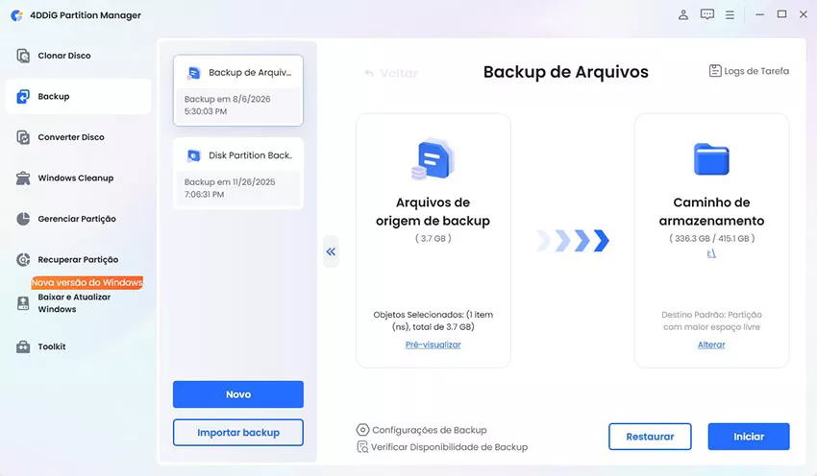
Task: Click the ( 3.7 GB ) source size text
Action: [x=433, y=238]
